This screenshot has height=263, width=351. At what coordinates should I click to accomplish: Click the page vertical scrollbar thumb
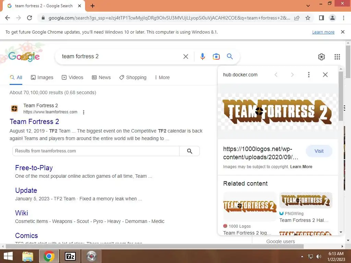pos(348,62)
